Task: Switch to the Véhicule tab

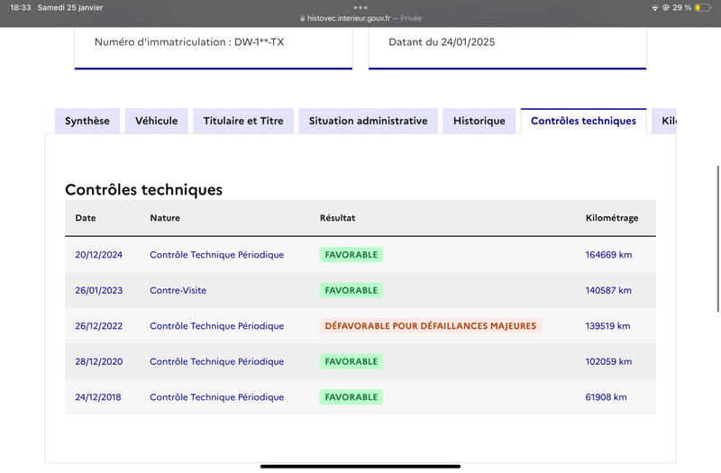Action: click(156, 121)
